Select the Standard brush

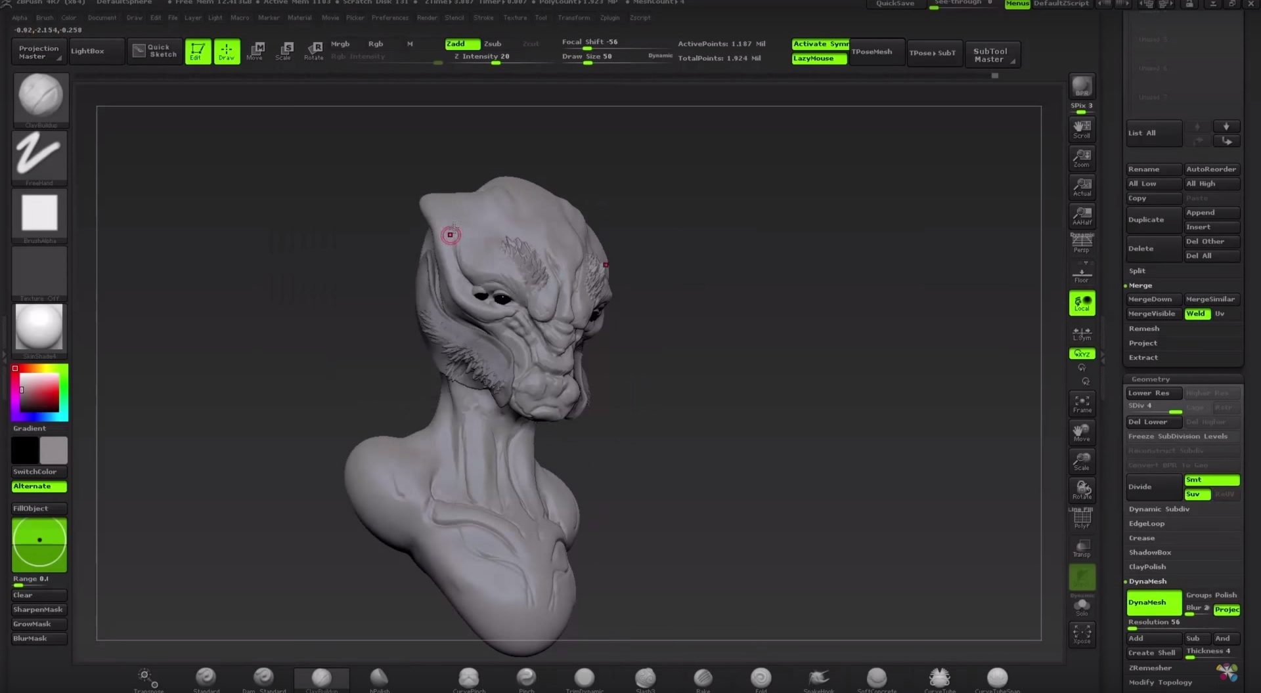pos(206,679)
